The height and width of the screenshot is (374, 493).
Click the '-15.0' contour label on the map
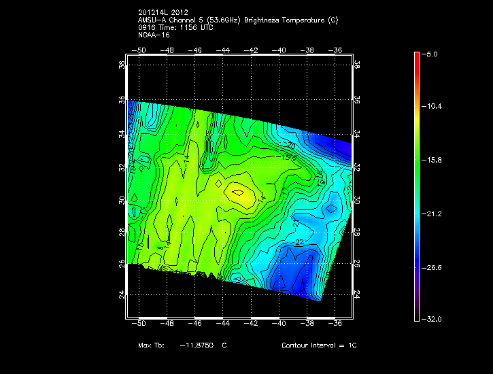click(289, 156)
